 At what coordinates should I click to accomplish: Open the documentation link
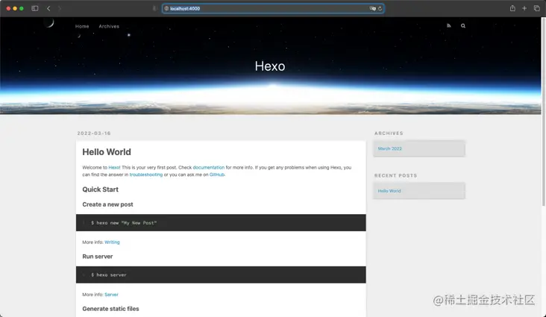click(x=209, y=167)
